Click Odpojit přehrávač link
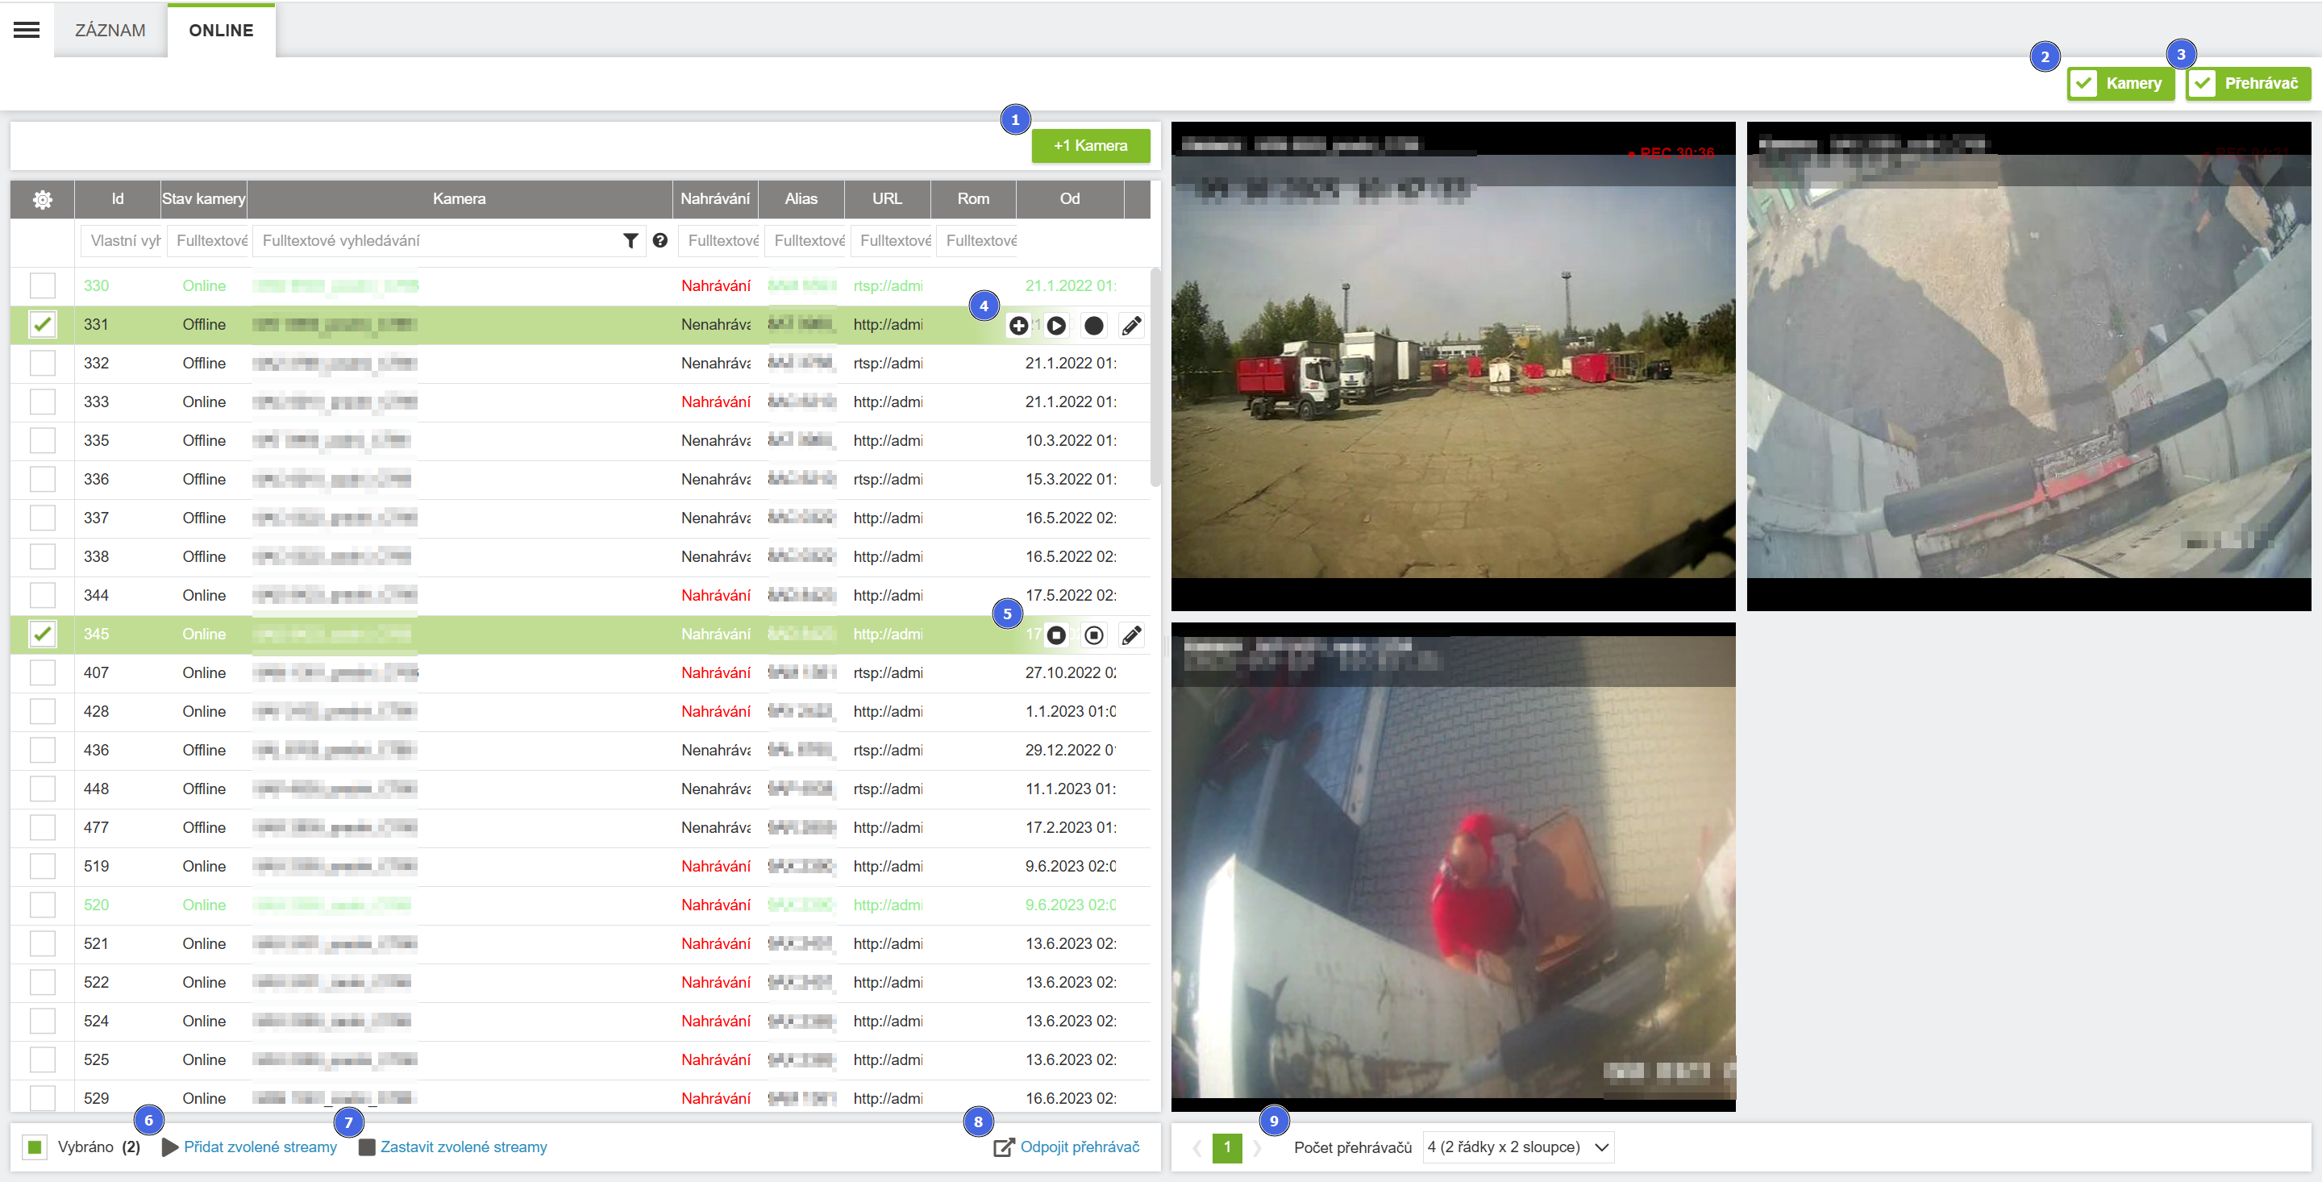This screenshot has height=1182, width=2322. click(1079, 1147)
